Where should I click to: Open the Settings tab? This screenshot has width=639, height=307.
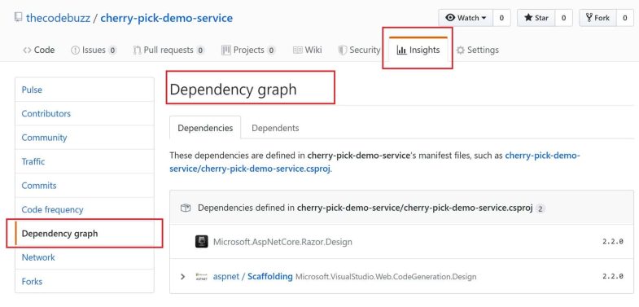(x=477, y=50)
